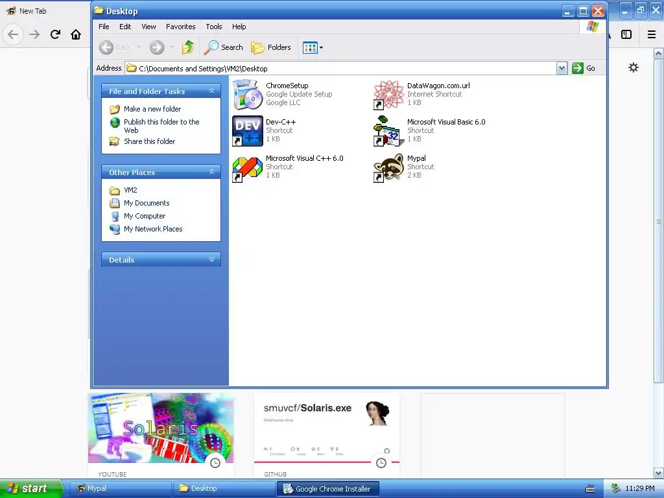Expand the Address bar dropdown
This screenshot has width=664, height=498.
[562, 68]
